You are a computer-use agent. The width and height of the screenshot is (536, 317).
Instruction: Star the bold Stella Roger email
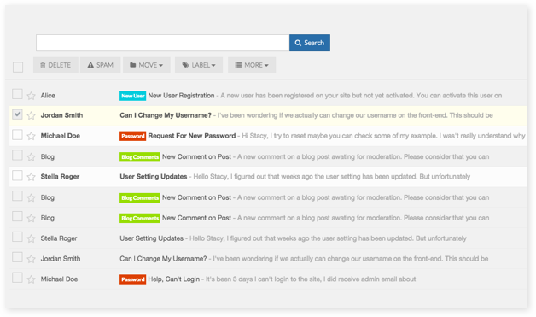[31, 177]
